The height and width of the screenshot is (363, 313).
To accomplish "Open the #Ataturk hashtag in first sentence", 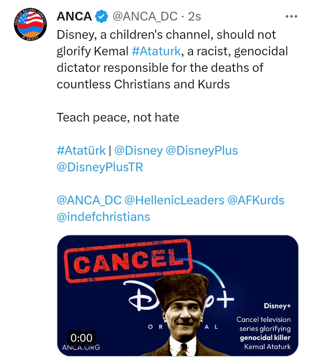I will [x=156, y=51].
